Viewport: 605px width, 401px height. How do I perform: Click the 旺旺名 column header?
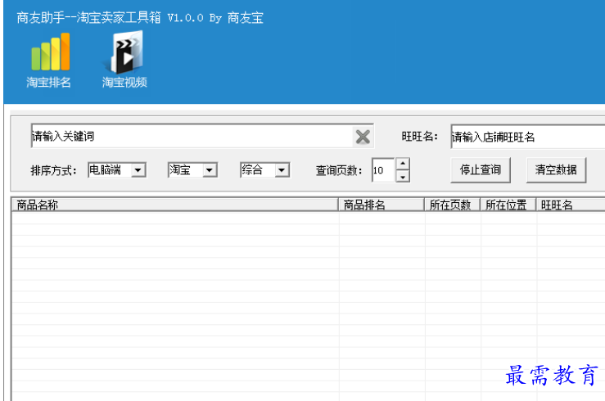click(571, 205)
